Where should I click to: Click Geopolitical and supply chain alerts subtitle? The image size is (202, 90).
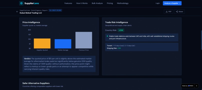[118, 25]
